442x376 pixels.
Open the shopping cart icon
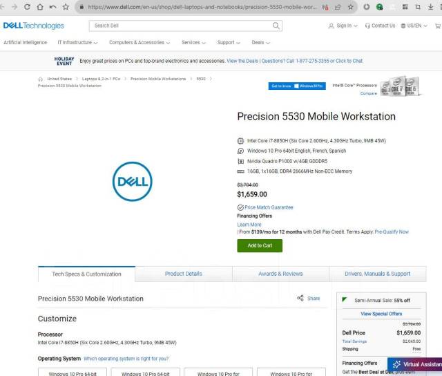tap(438, 26)
